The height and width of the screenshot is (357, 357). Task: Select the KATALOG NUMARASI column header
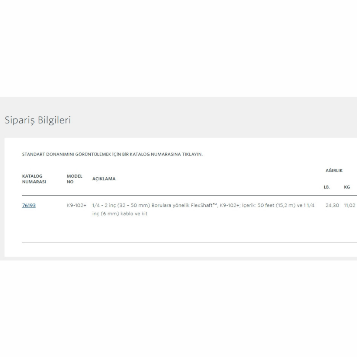34,179
